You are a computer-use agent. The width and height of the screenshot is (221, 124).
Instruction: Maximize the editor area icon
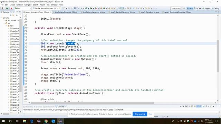(x=219, y=12)
